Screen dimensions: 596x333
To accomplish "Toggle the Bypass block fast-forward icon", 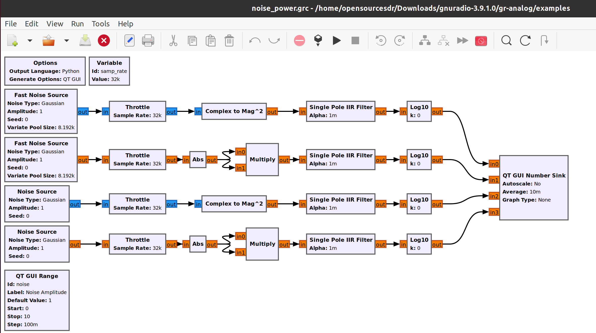I will pos(462,40).
